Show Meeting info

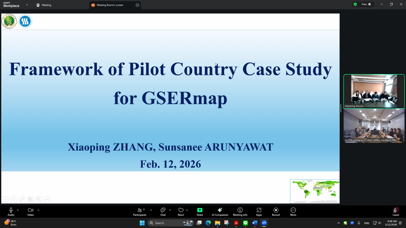(240, 212)
